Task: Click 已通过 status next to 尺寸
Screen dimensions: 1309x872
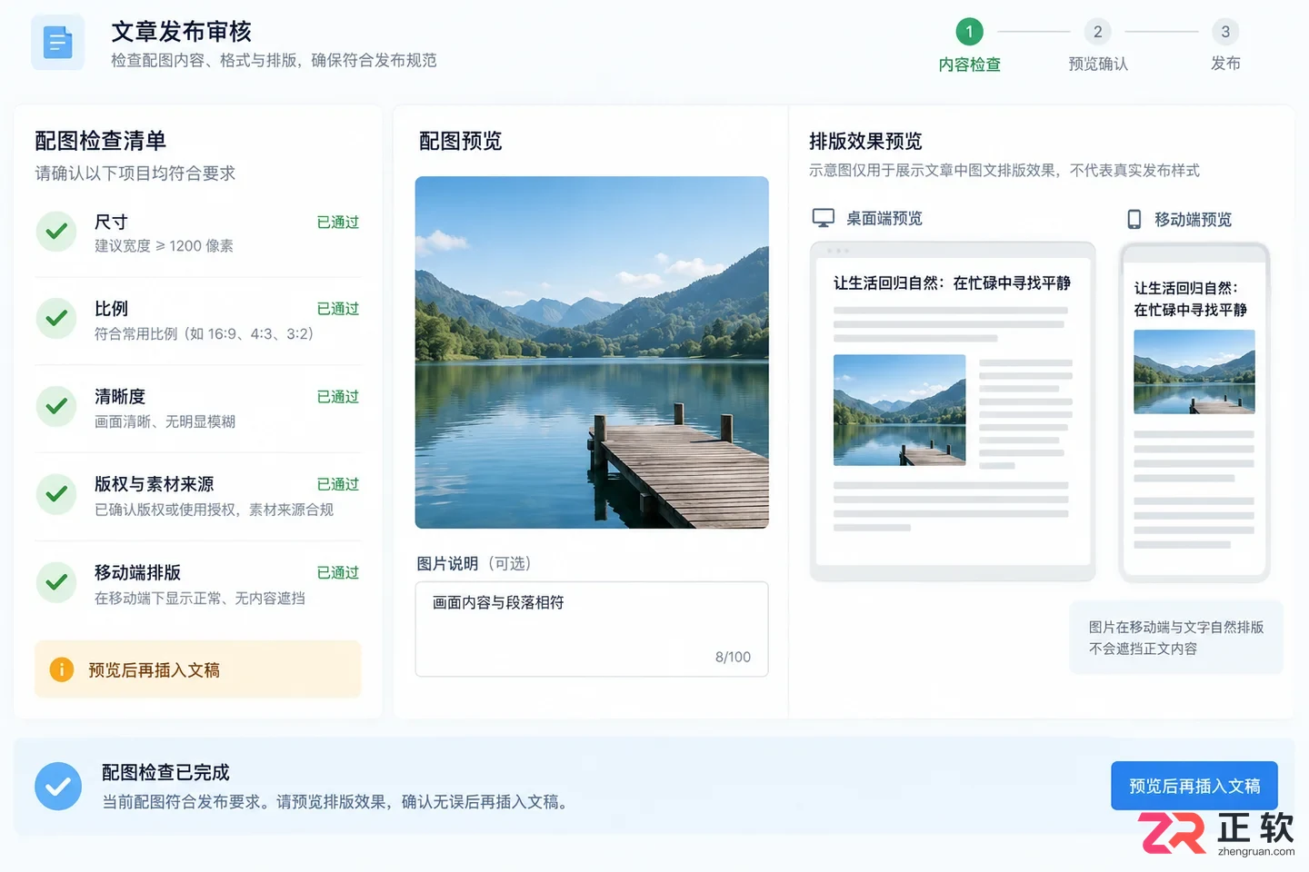Action: tap(338, 222)
